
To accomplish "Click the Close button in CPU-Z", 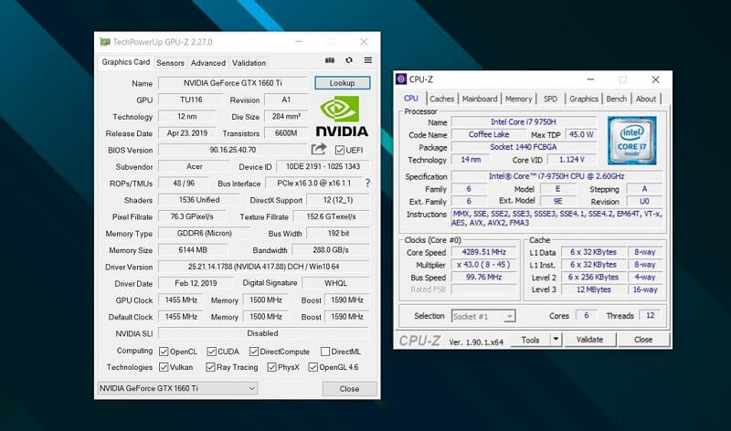I will click(643, 340).
